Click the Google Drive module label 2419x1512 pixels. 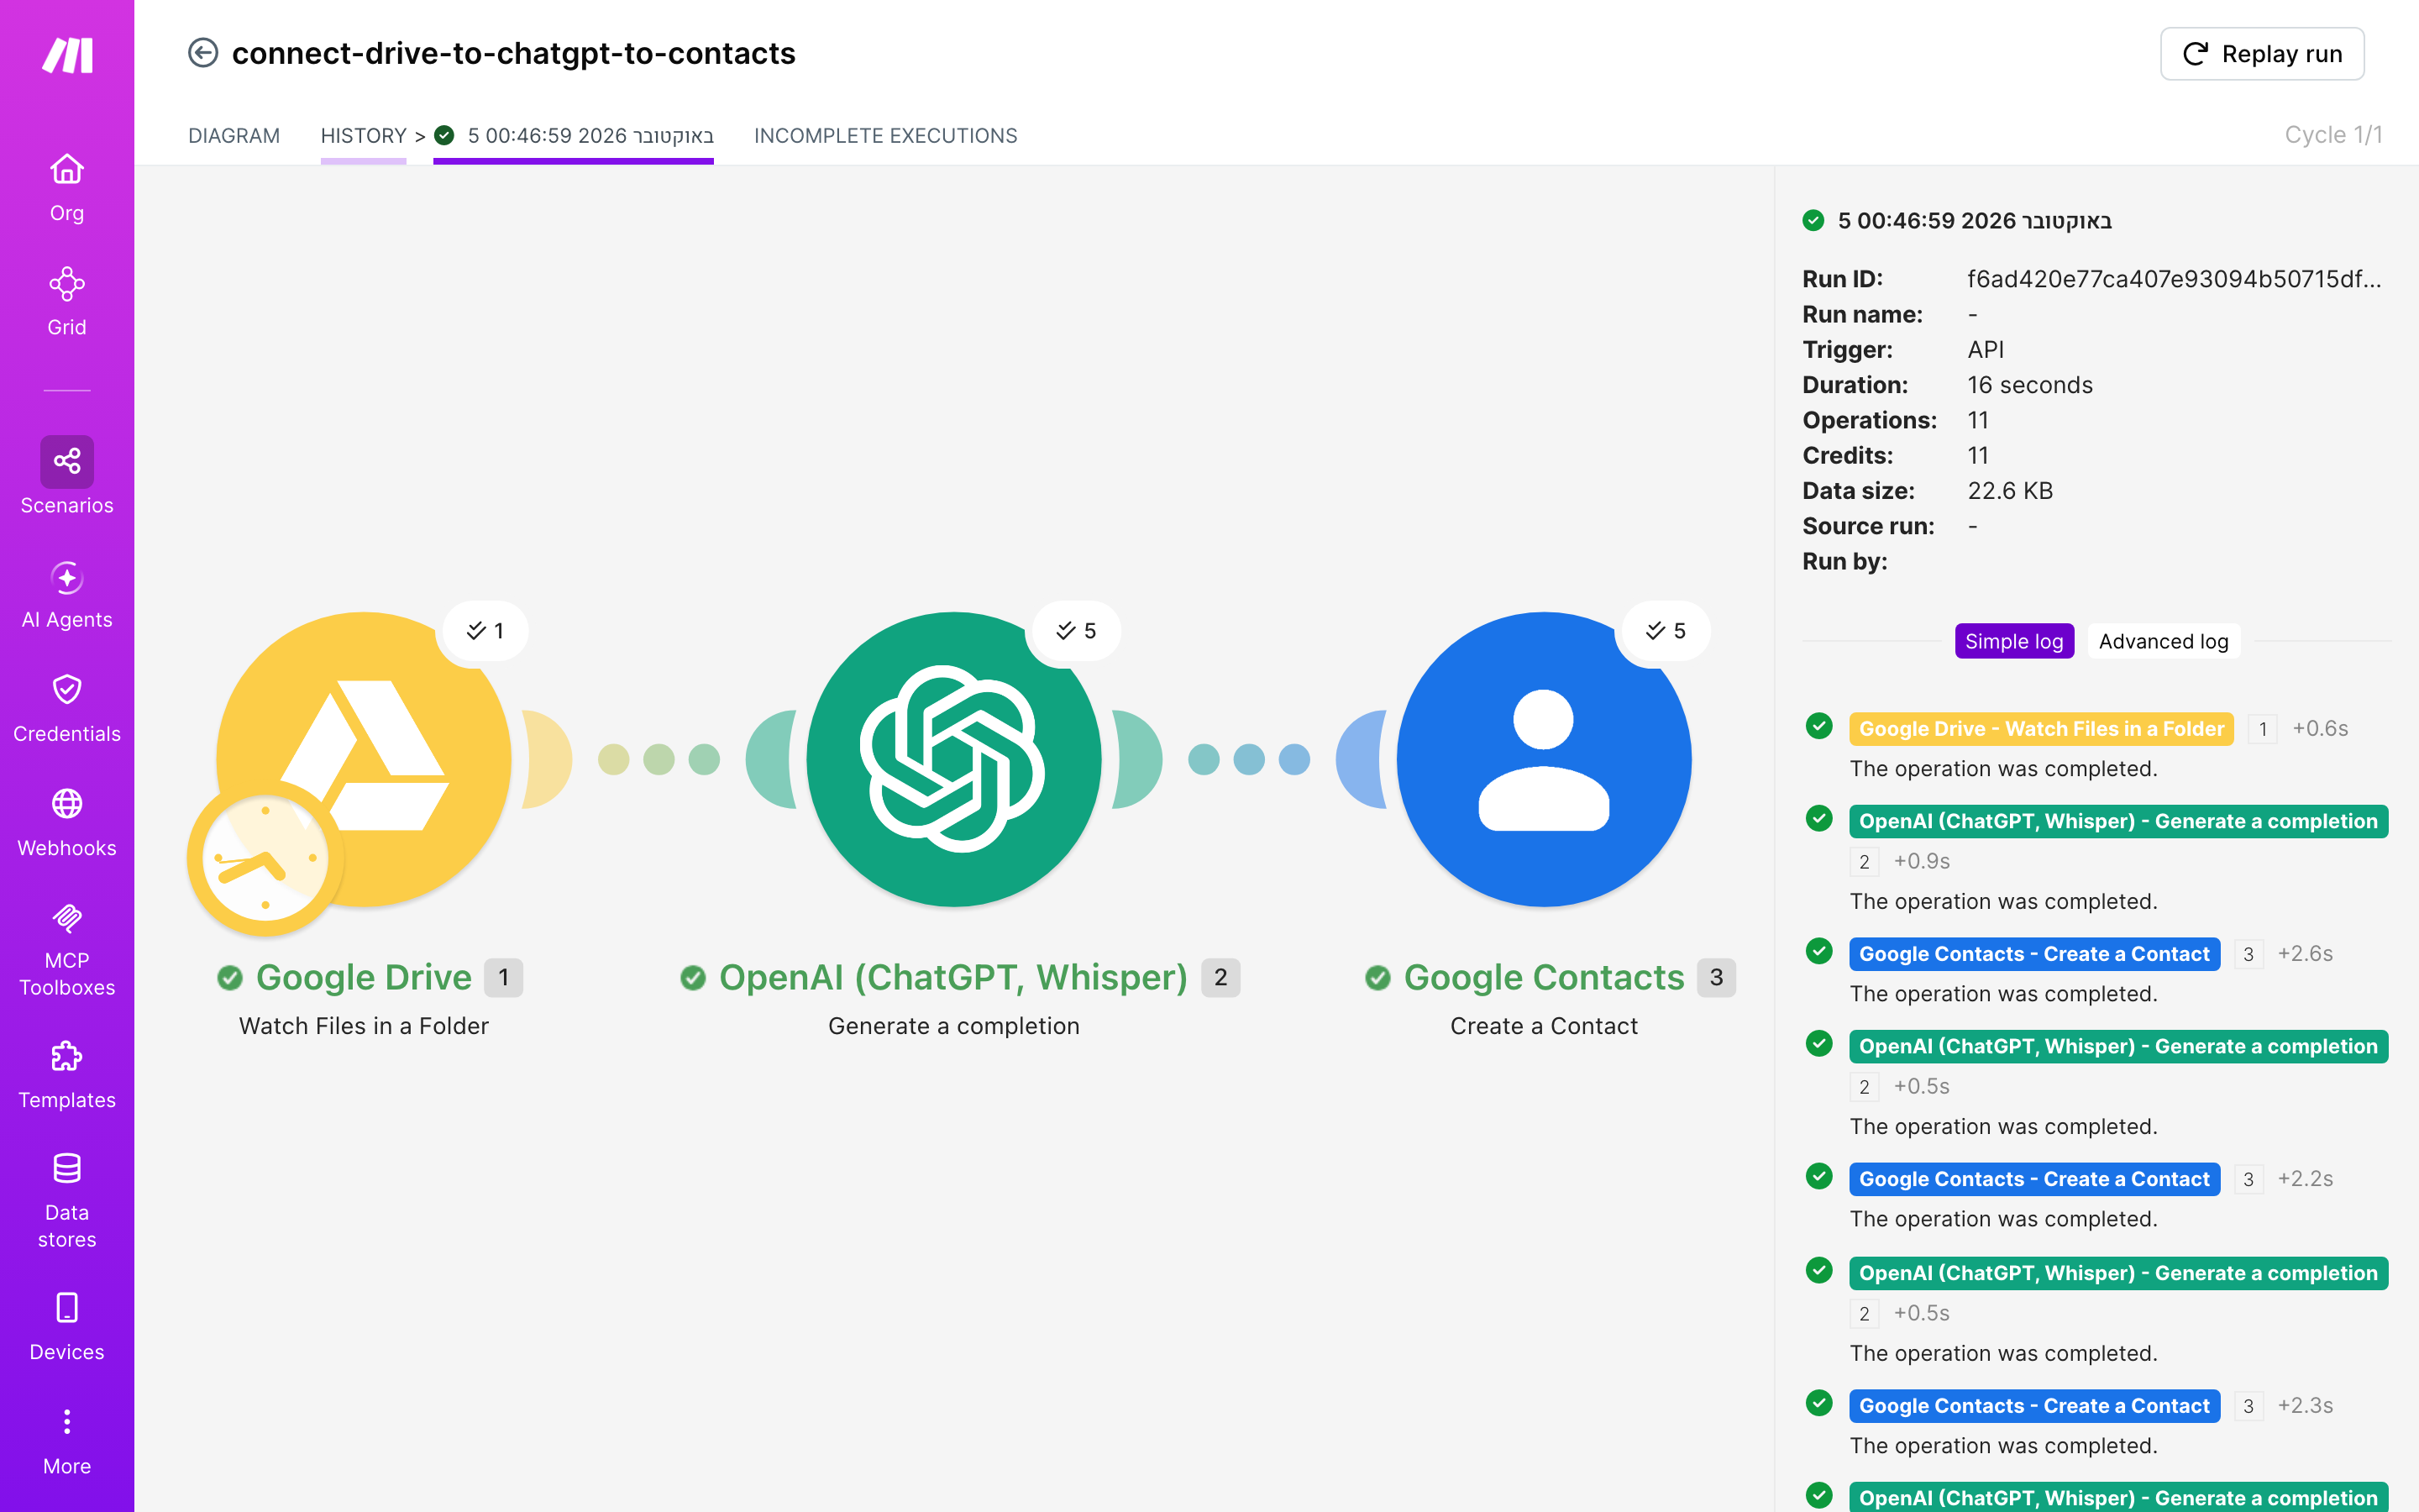click(x=363, y=977)
